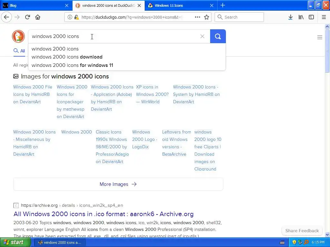Click the page scrollbar down arrow
330x247 pixels.
(327, 234)
